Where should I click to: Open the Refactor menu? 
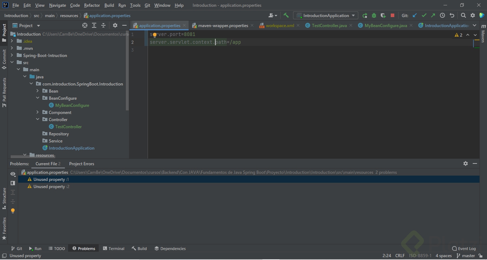pos(92,5)
